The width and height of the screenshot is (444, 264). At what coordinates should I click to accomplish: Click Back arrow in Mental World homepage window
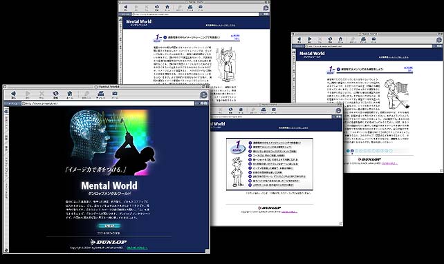(x=13, y=94)
